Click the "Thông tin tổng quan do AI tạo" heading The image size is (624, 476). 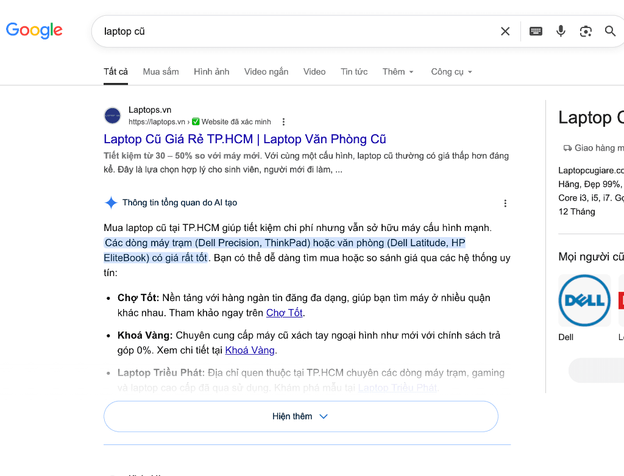click(180, 202)
